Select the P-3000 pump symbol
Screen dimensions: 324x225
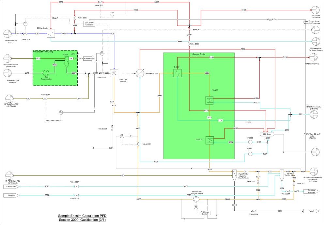coord(250,142)
